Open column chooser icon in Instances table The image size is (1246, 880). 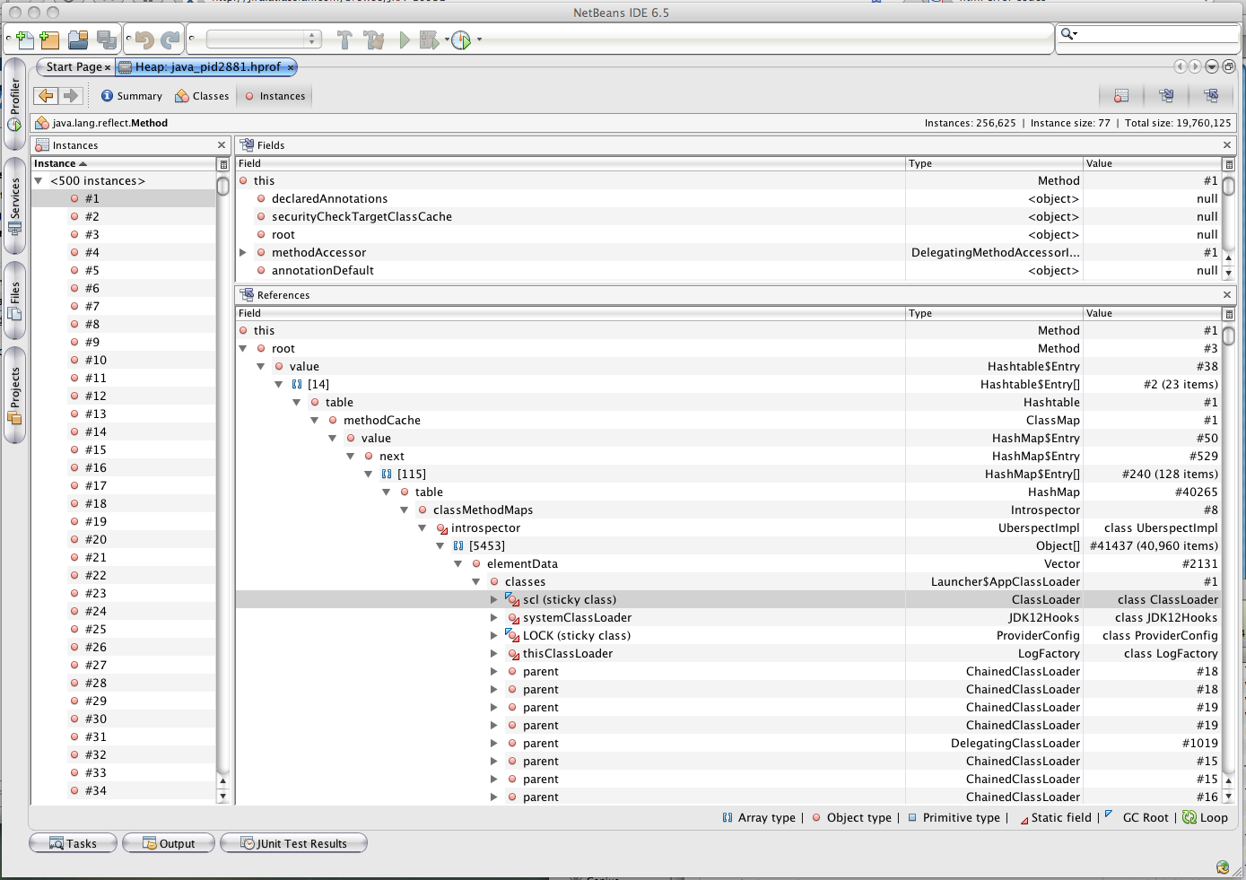(x=223, y=164)
